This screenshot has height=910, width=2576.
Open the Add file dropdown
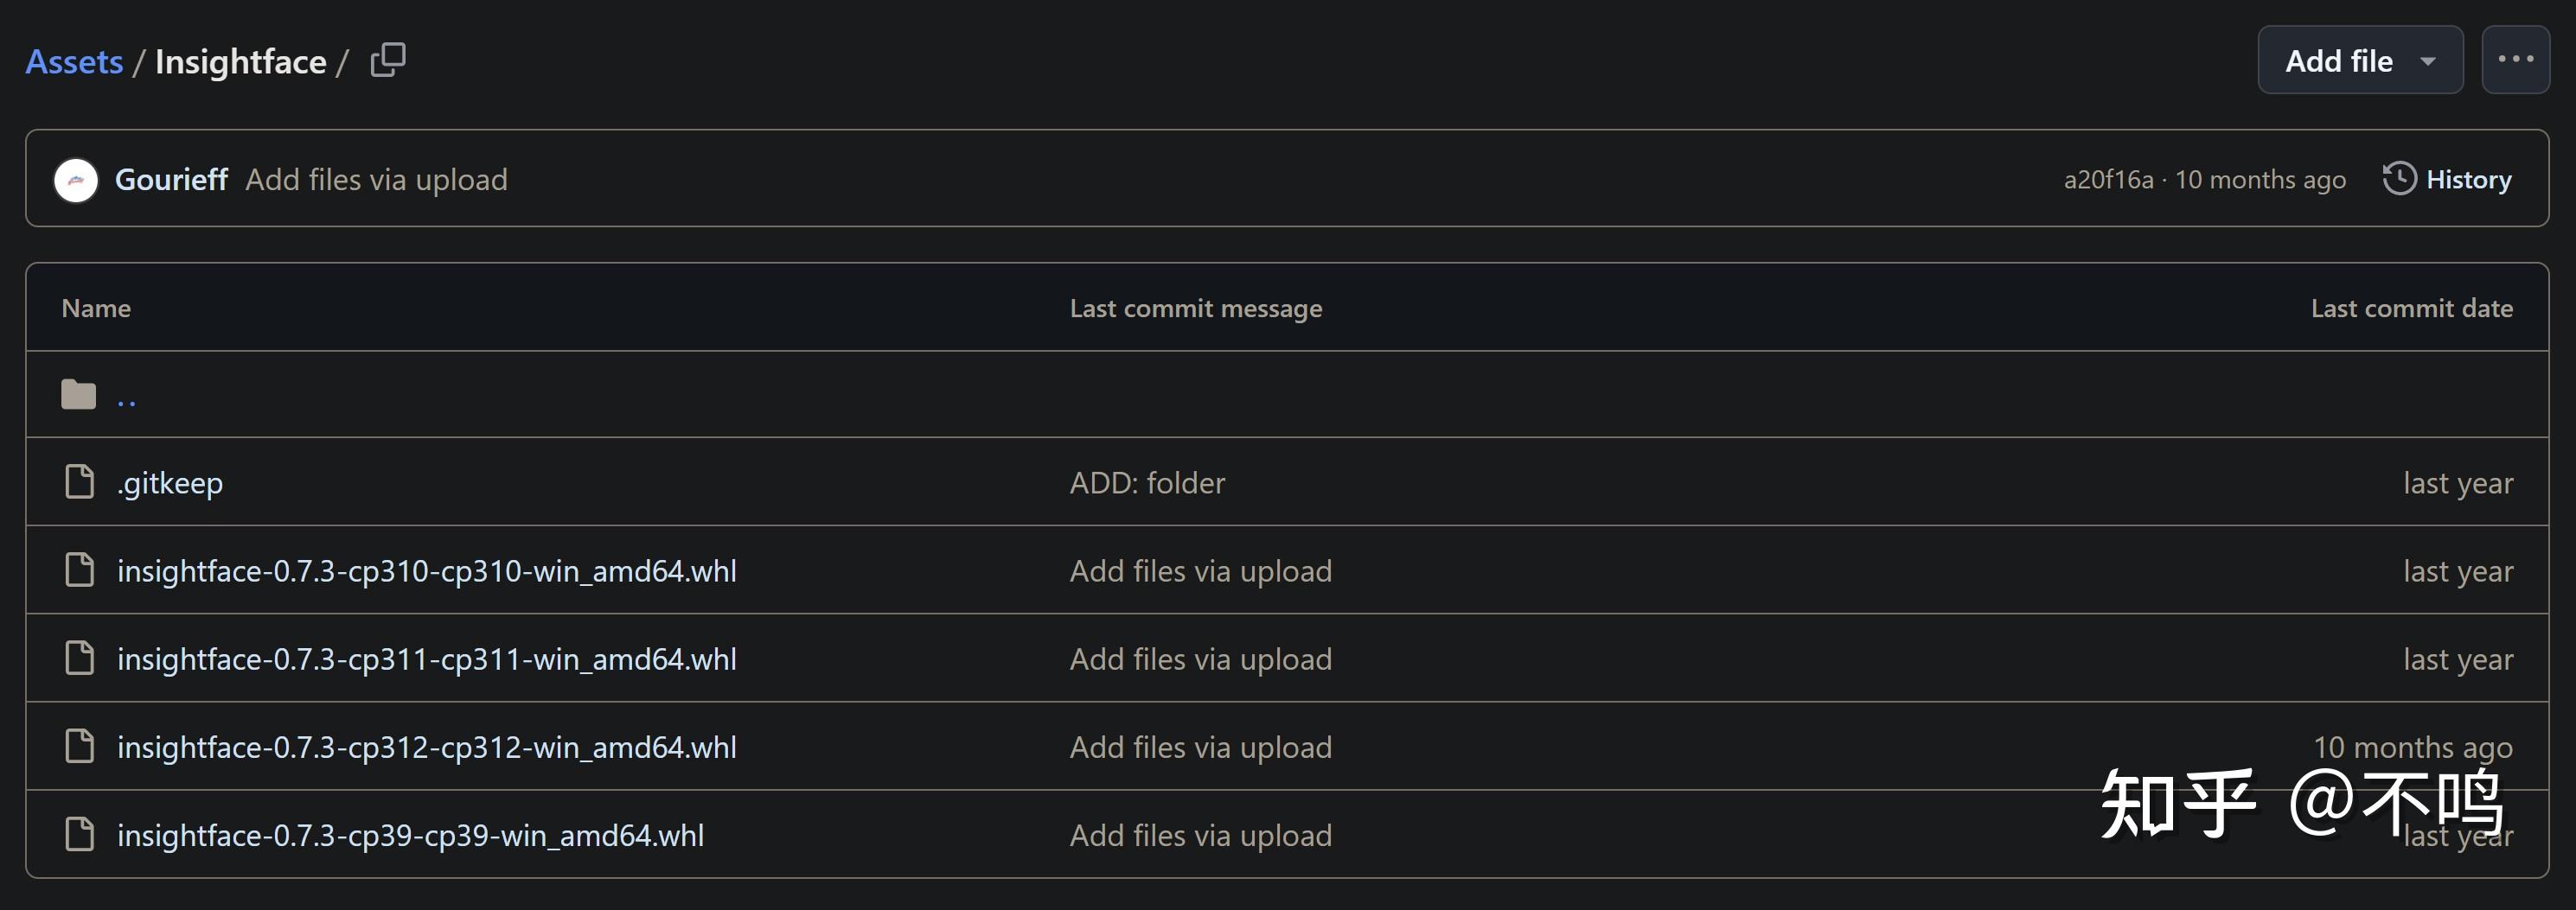[x=2359, y=61]
